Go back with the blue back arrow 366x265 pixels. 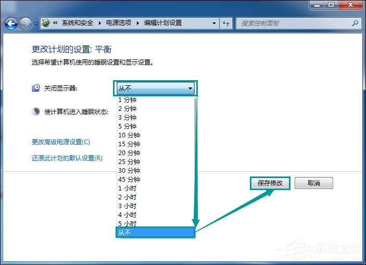coord(11,23)
